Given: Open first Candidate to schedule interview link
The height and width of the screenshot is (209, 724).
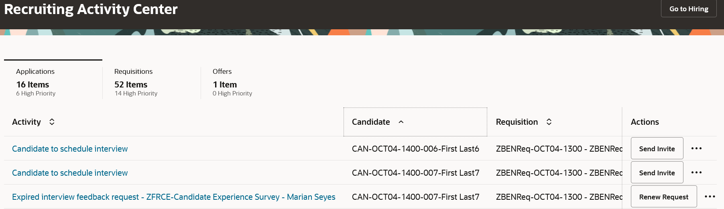Looking at the screenshot, I should (x=70, y=149).
